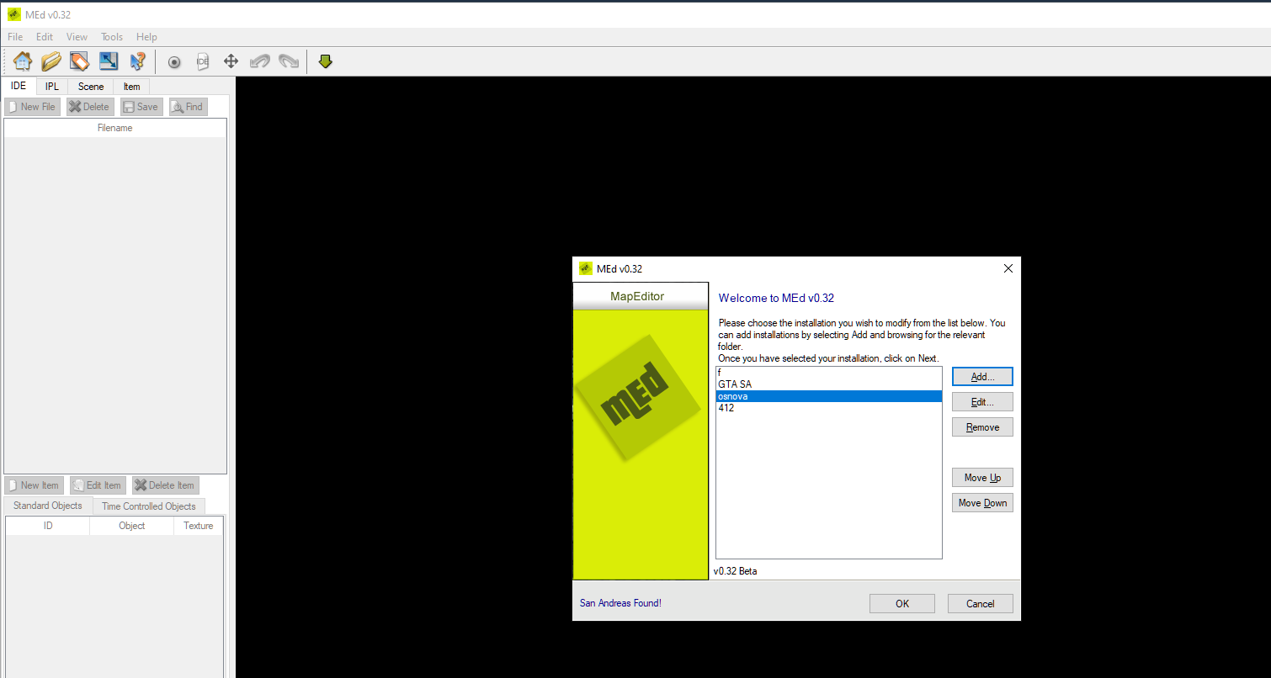Click the house icon in the toolbar
The image size is (1271, 678).
pos(23,61)
